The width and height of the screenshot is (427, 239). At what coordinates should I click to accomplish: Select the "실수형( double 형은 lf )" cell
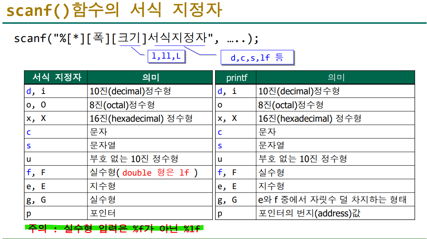[x=150, y=172]
